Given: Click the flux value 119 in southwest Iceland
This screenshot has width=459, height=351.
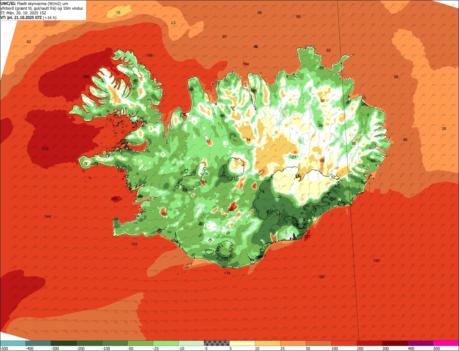Looking at the screenshot, I should (164, 214).
